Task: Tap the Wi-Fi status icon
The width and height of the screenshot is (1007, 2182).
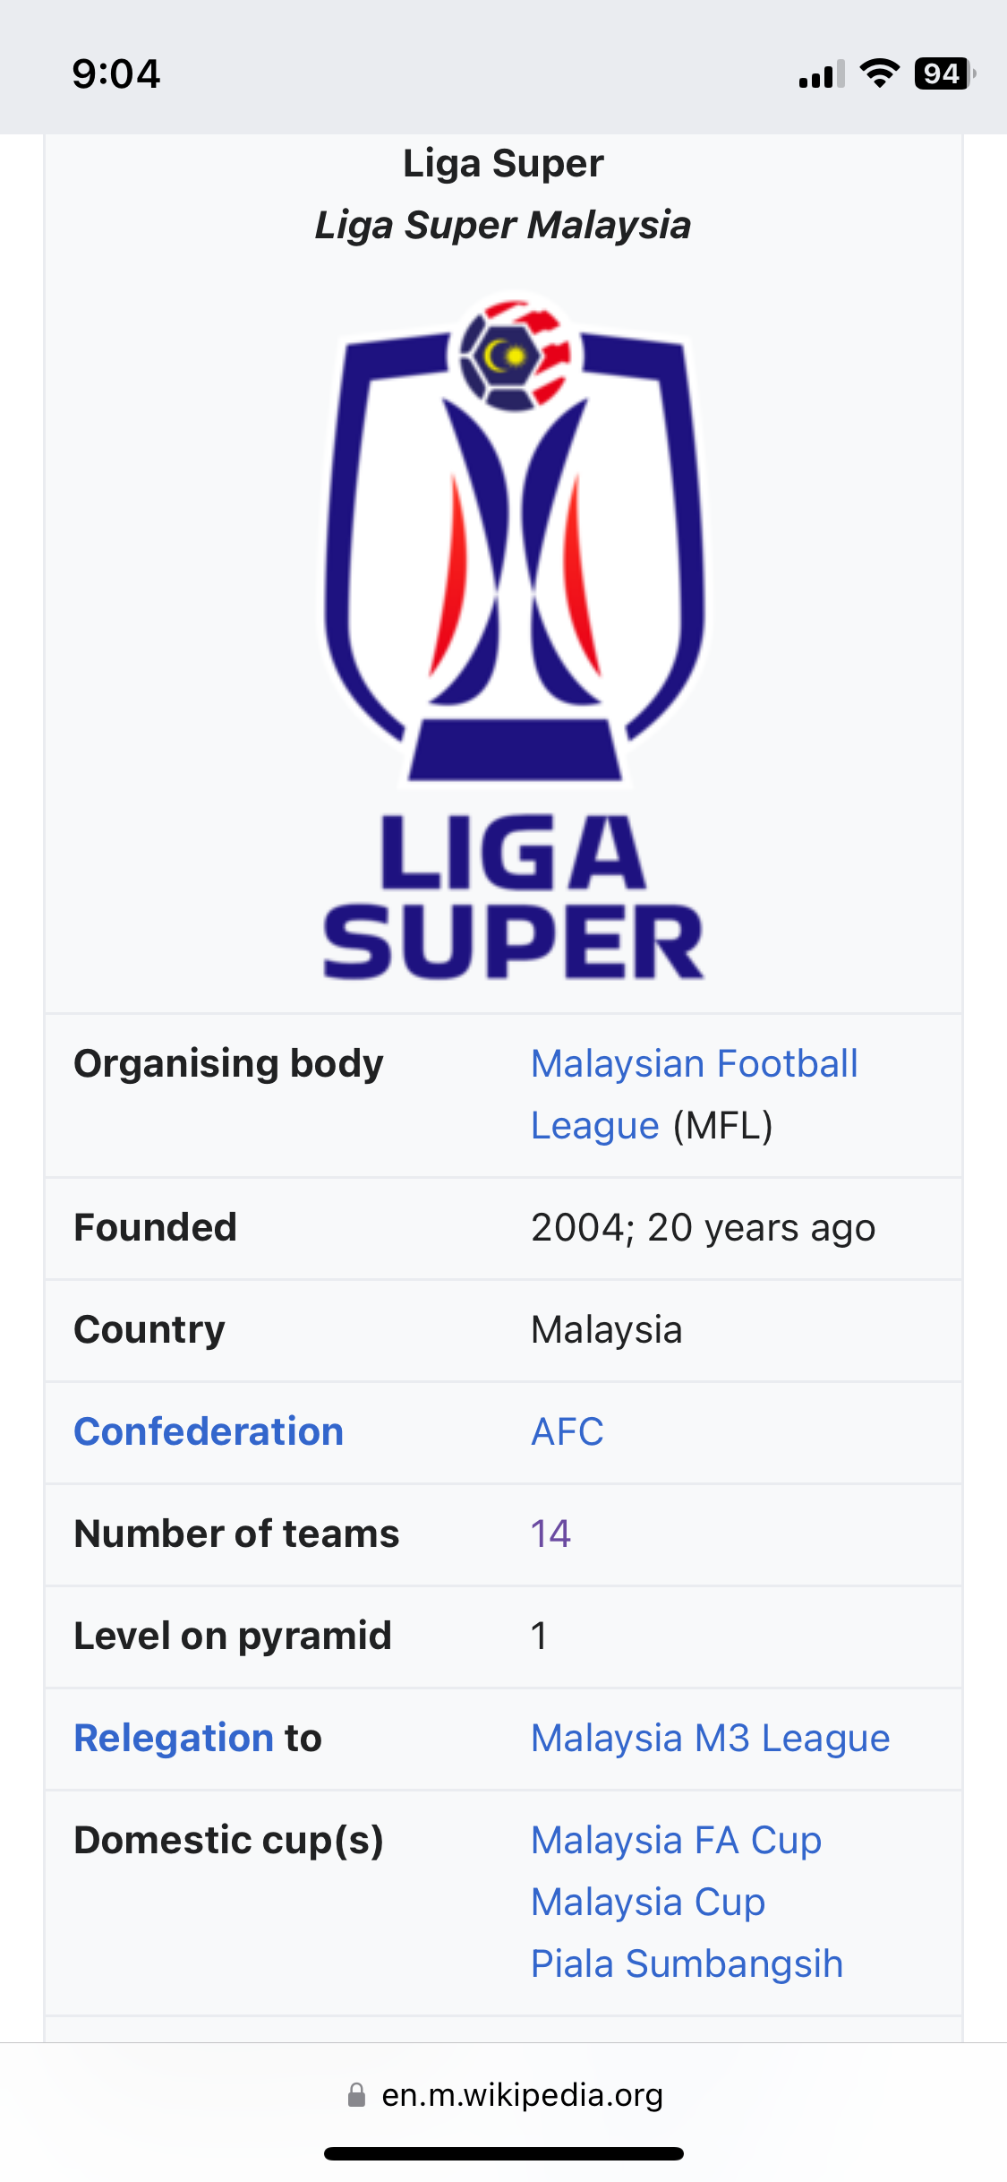Action: tap(880, 73)
